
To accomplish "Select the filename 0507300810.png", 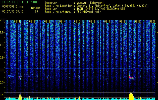I will [13, 6].
